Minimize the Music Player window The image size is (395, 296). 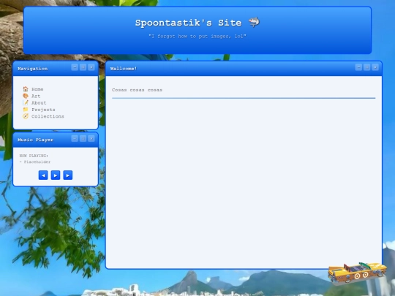75,138
